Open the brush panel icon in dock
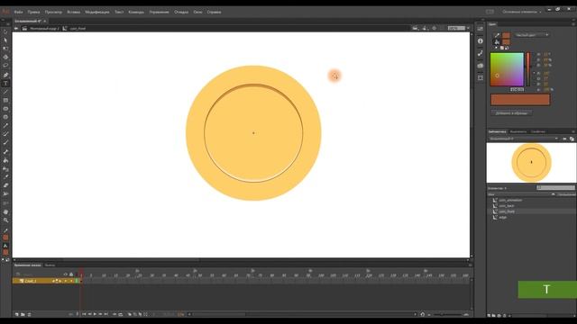 [481, 53]
